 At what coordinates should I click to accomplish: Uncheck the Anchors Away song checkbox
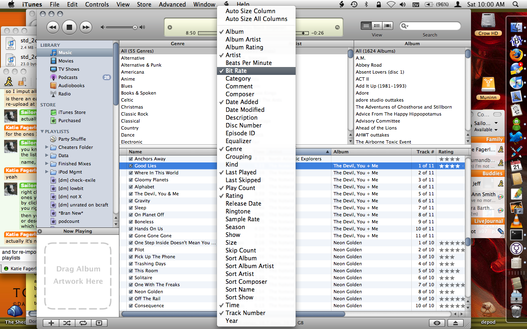point(131,159)
